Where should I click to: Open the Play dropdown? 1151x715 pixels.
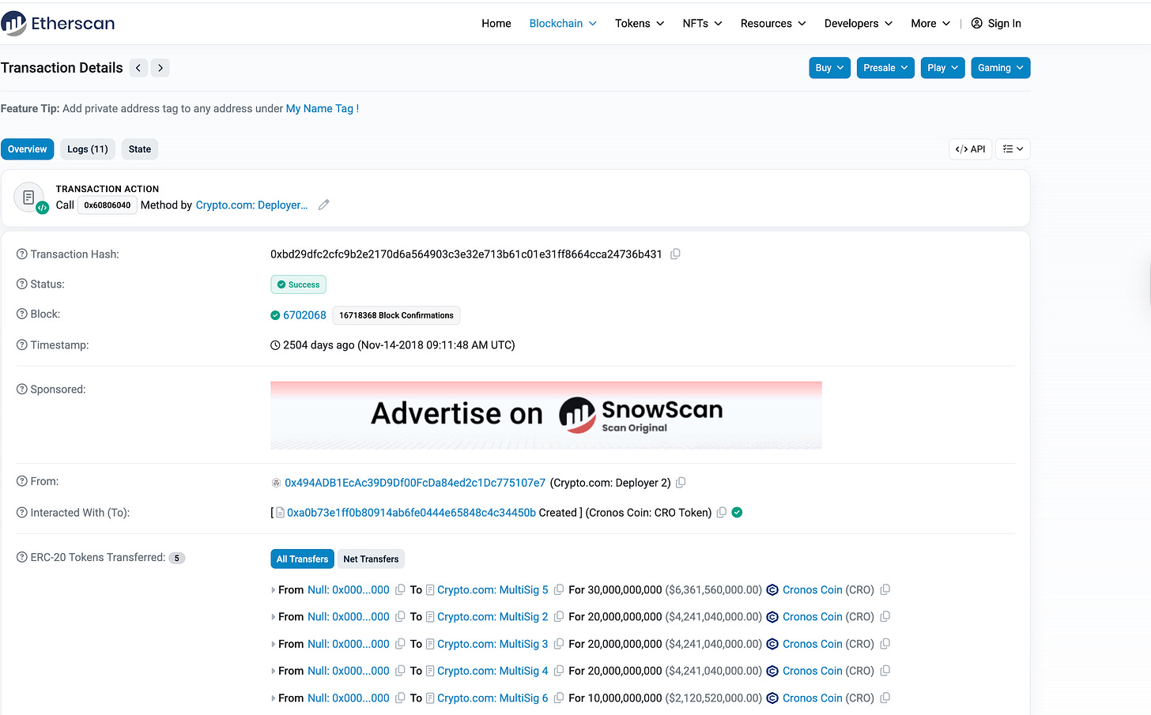click(x=942, y=68)
